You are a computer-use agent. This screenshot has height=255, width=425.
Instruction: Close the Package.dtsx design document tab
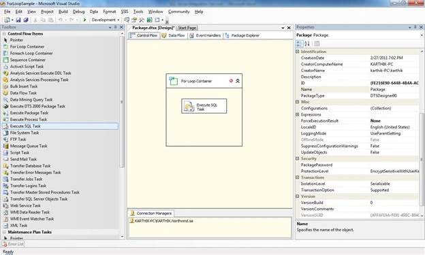tap(289, 28)
